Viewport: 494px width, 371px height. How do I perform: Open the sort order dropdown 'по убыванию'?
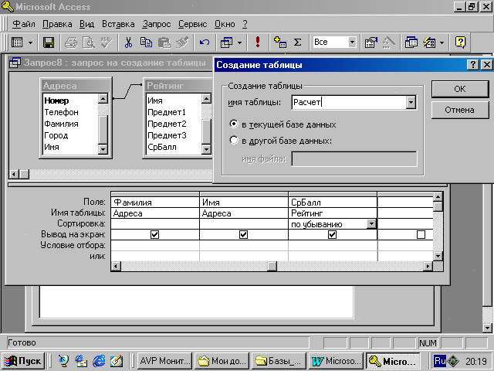372,224
